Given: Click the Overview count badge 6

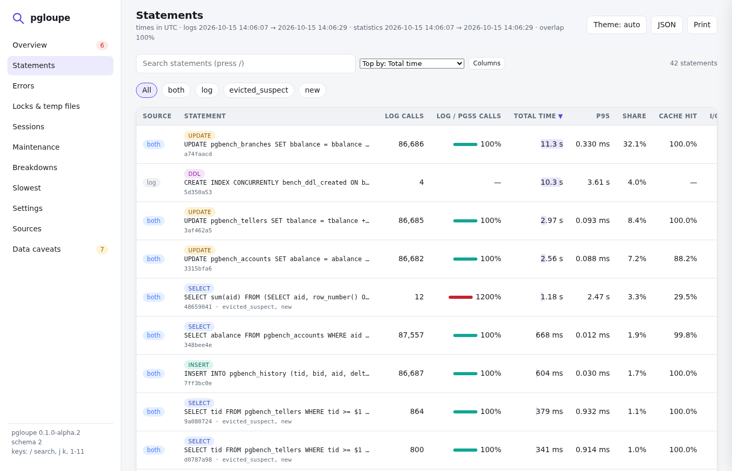Looking at the screenshot, I should tap(102, 46).
